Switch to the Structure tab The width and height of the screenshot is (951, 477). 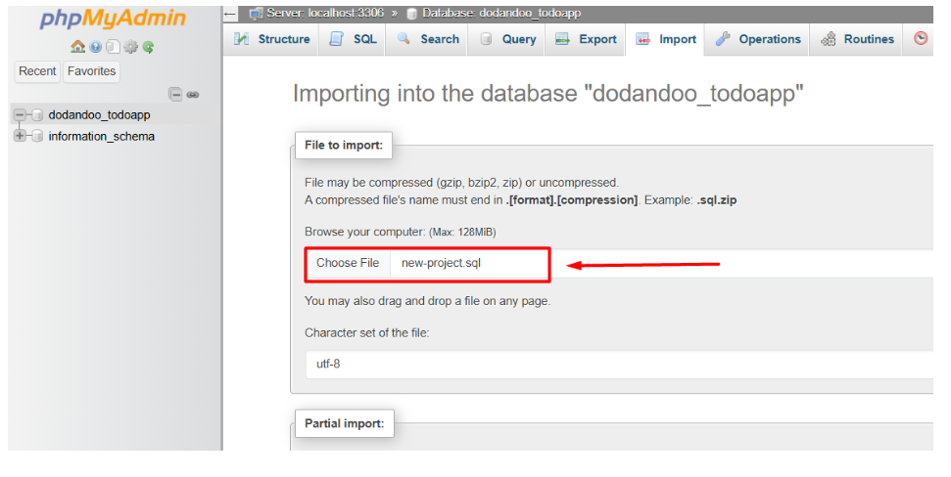click(x=272, y=39)
